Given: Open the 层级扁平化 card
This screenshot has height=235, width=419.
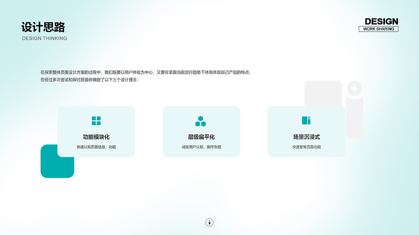Looking at the screenshot, I should point(201,132).
